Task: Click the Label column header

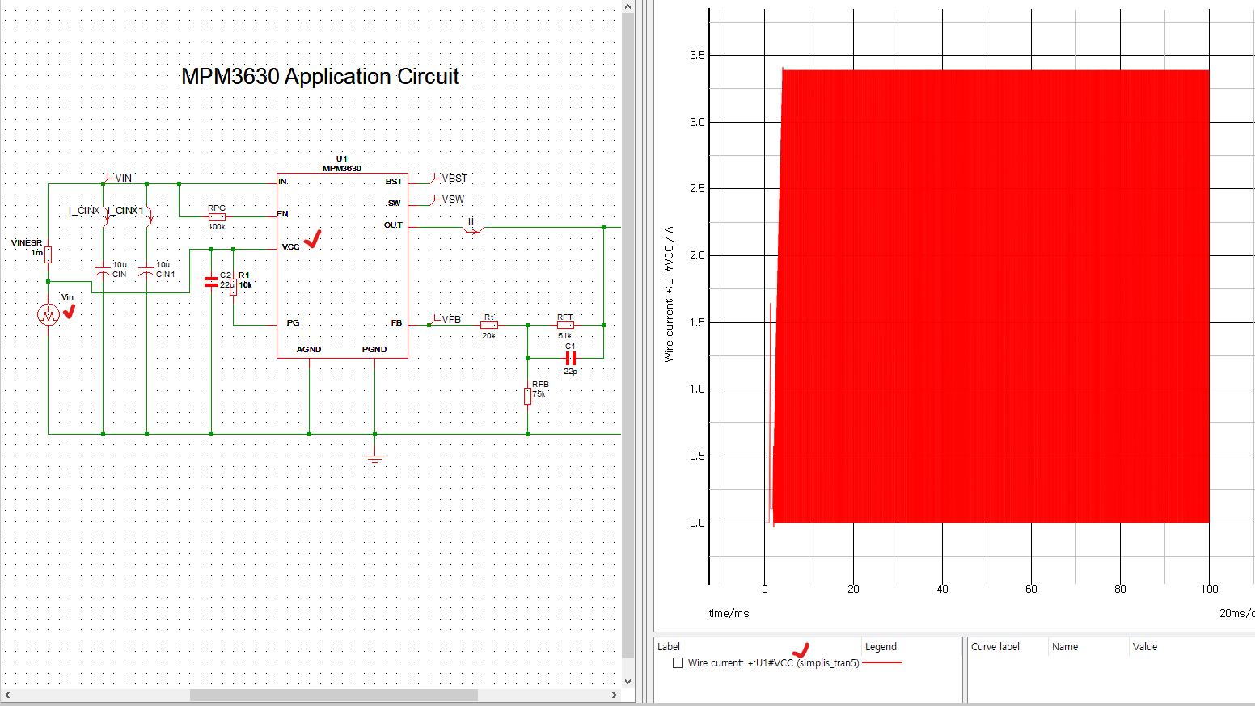Action: pyautogui.click(x=669, y=647)
